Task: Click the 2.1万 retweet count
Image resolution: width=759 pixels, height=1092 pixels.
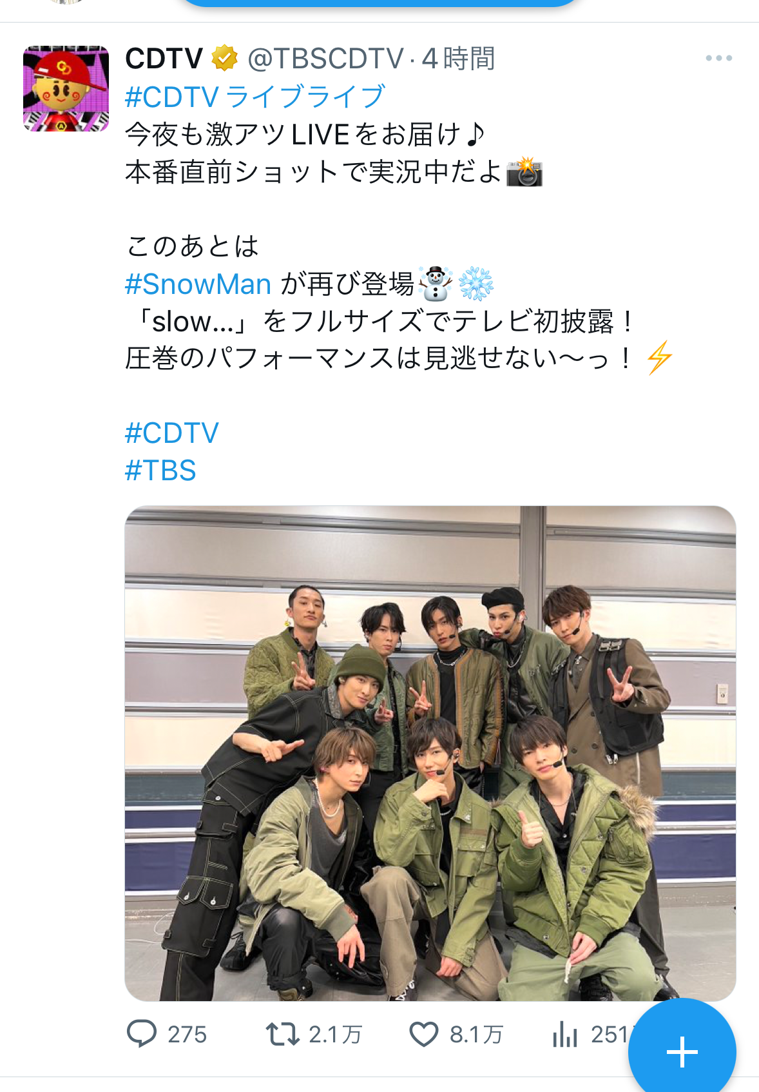Action: 335,1035
